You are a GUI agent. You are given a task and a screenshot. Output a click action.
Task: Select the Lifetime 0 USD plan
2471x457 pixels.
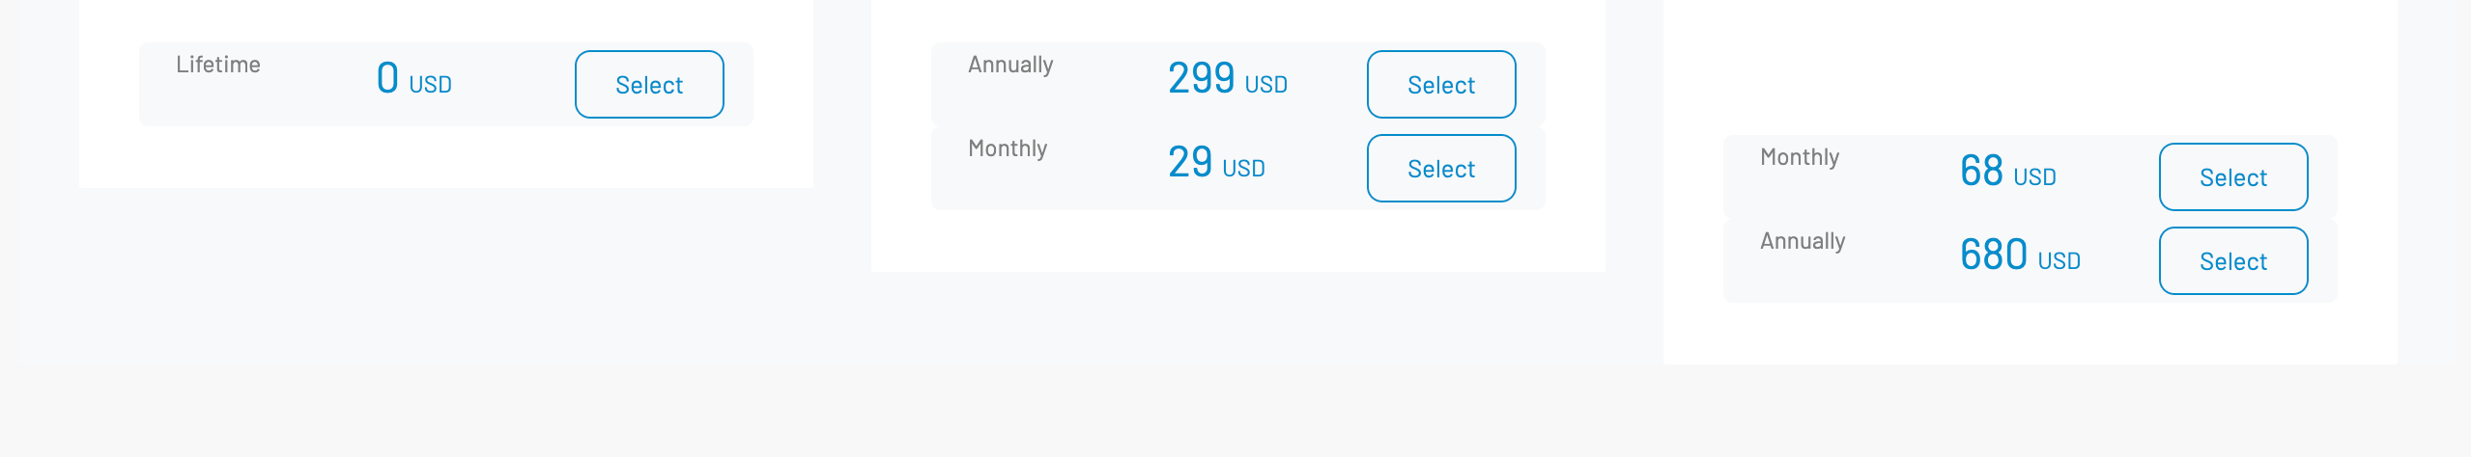click(x=649, y=85)
